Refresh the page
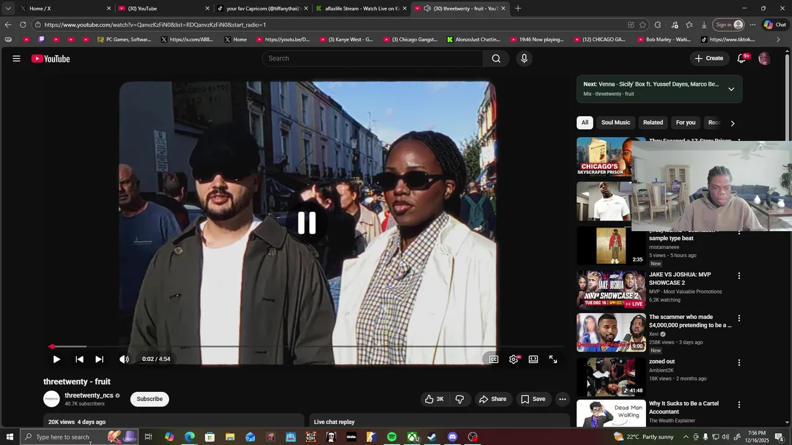 tap(23, 25)
